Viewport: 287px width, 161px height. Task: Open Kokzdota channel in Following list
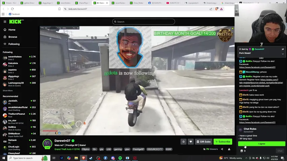pyautogui.click(x=19, y=64)
